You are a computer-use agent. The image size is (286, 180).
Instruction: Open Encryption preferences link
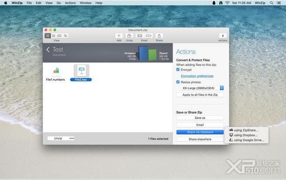pos(197,76)
